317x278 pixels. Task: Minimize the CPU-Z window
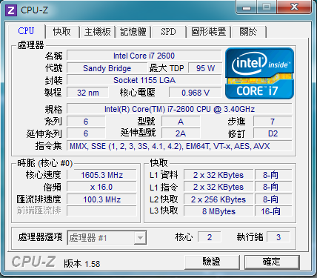coord(247,7)
